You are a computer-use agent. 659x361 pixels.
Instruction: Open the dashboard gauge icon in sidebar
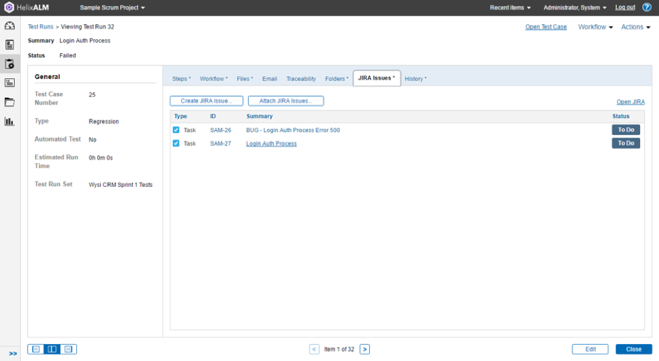[9, 26]
